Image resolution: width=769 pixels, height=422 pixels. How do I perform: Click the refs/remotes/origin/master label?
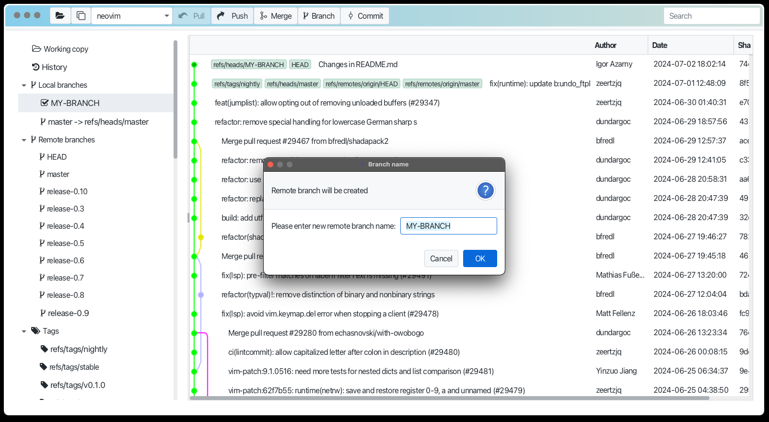pyautogui.click(x=442, y=84)
